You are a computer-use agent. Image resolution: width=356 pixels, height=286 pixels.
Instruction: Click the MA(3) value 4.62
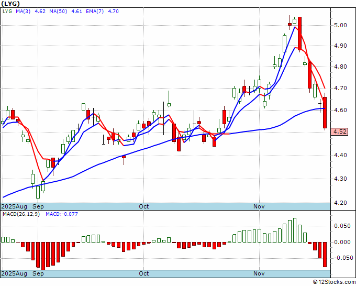[x=40, y=12]
